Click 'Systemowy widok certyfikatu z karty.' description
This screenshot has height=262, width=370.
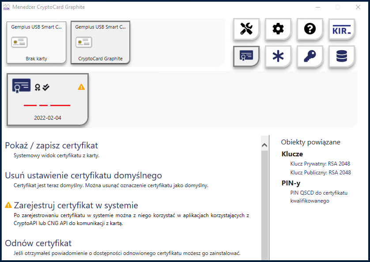(57, 155)
